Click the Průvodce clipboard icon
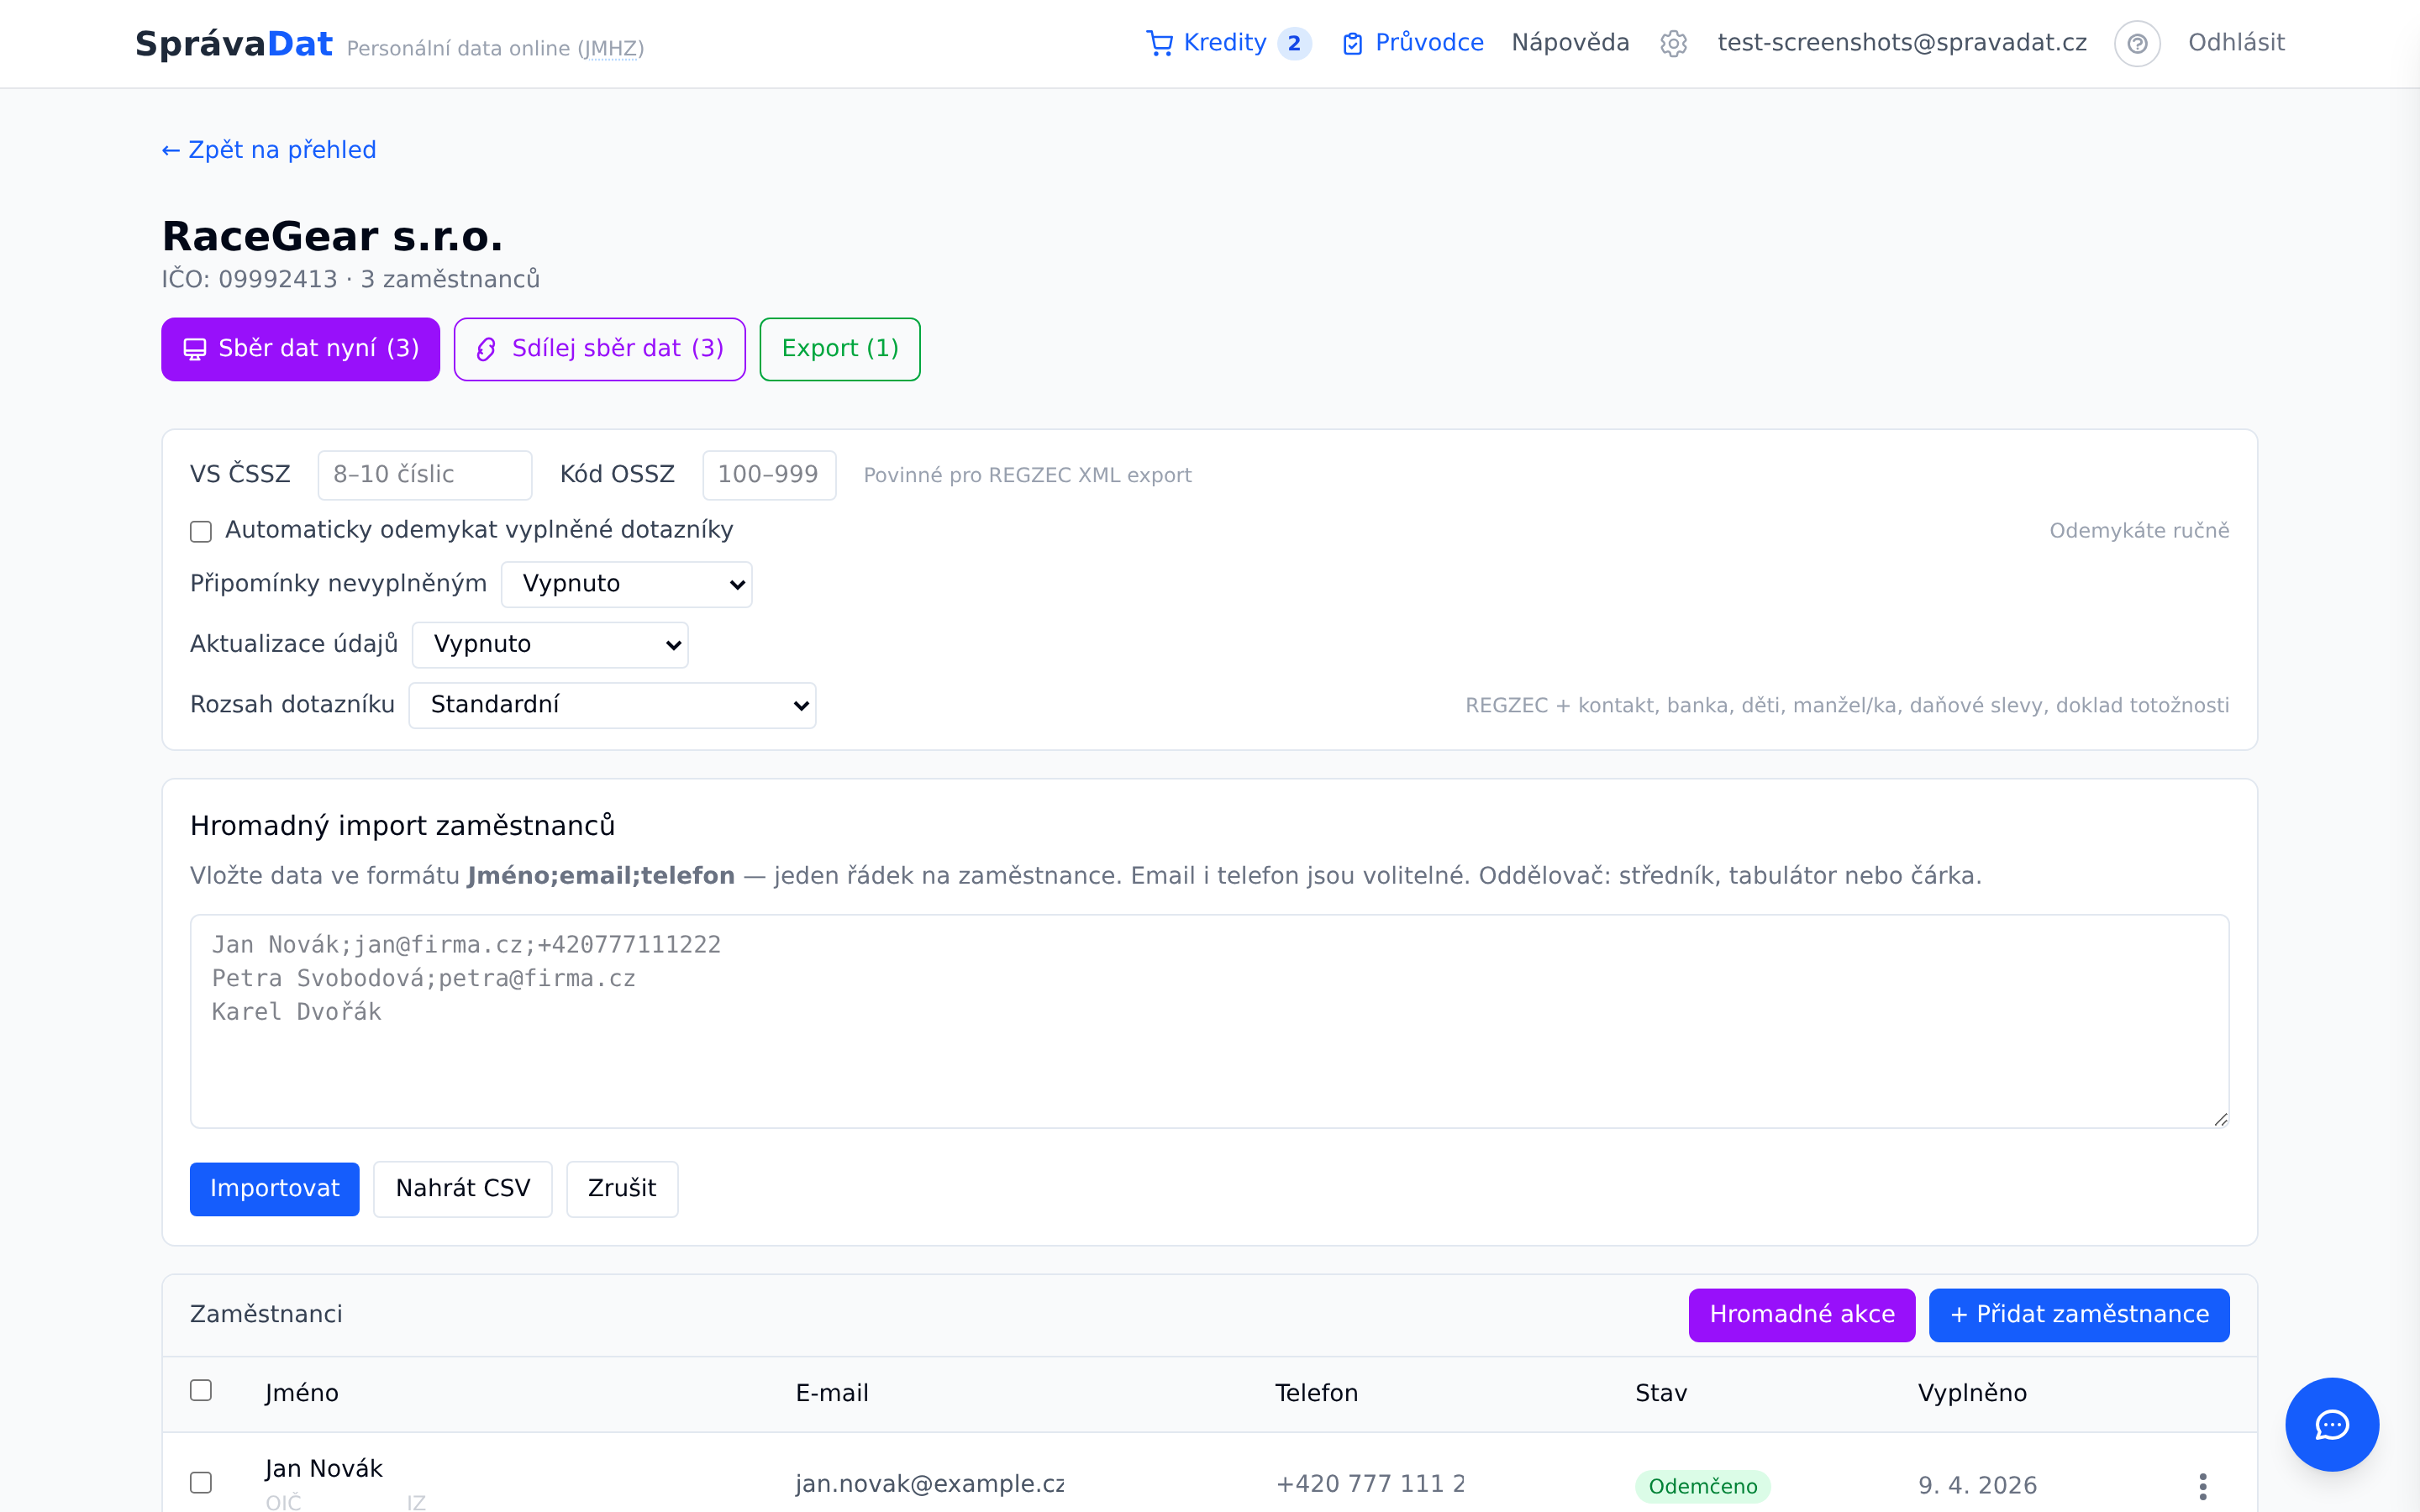This screenshot has width=2420, height=1512. tap(1352, 43)
